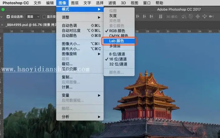Click the highlighted 图像 menu

62,3
